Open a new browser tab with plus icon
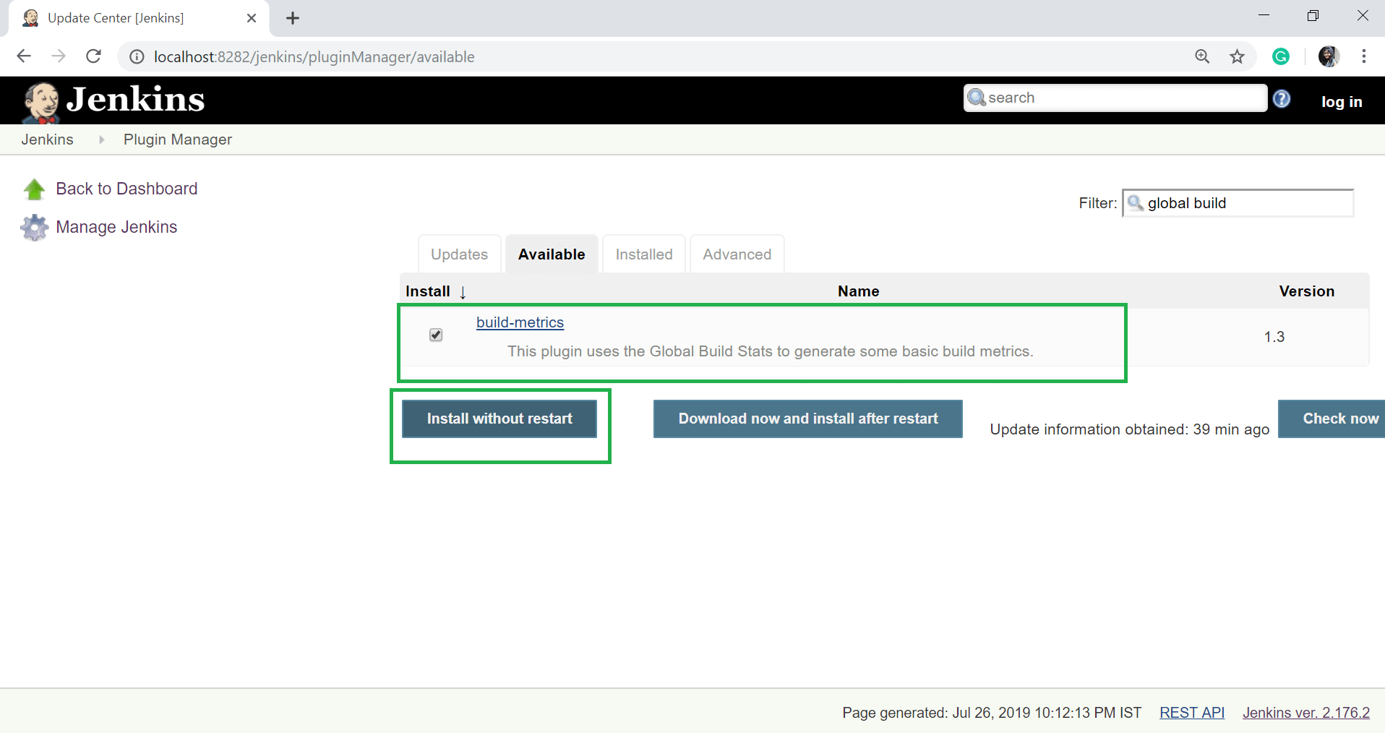Screen dimensions: 1385x733 pos(293,19)
